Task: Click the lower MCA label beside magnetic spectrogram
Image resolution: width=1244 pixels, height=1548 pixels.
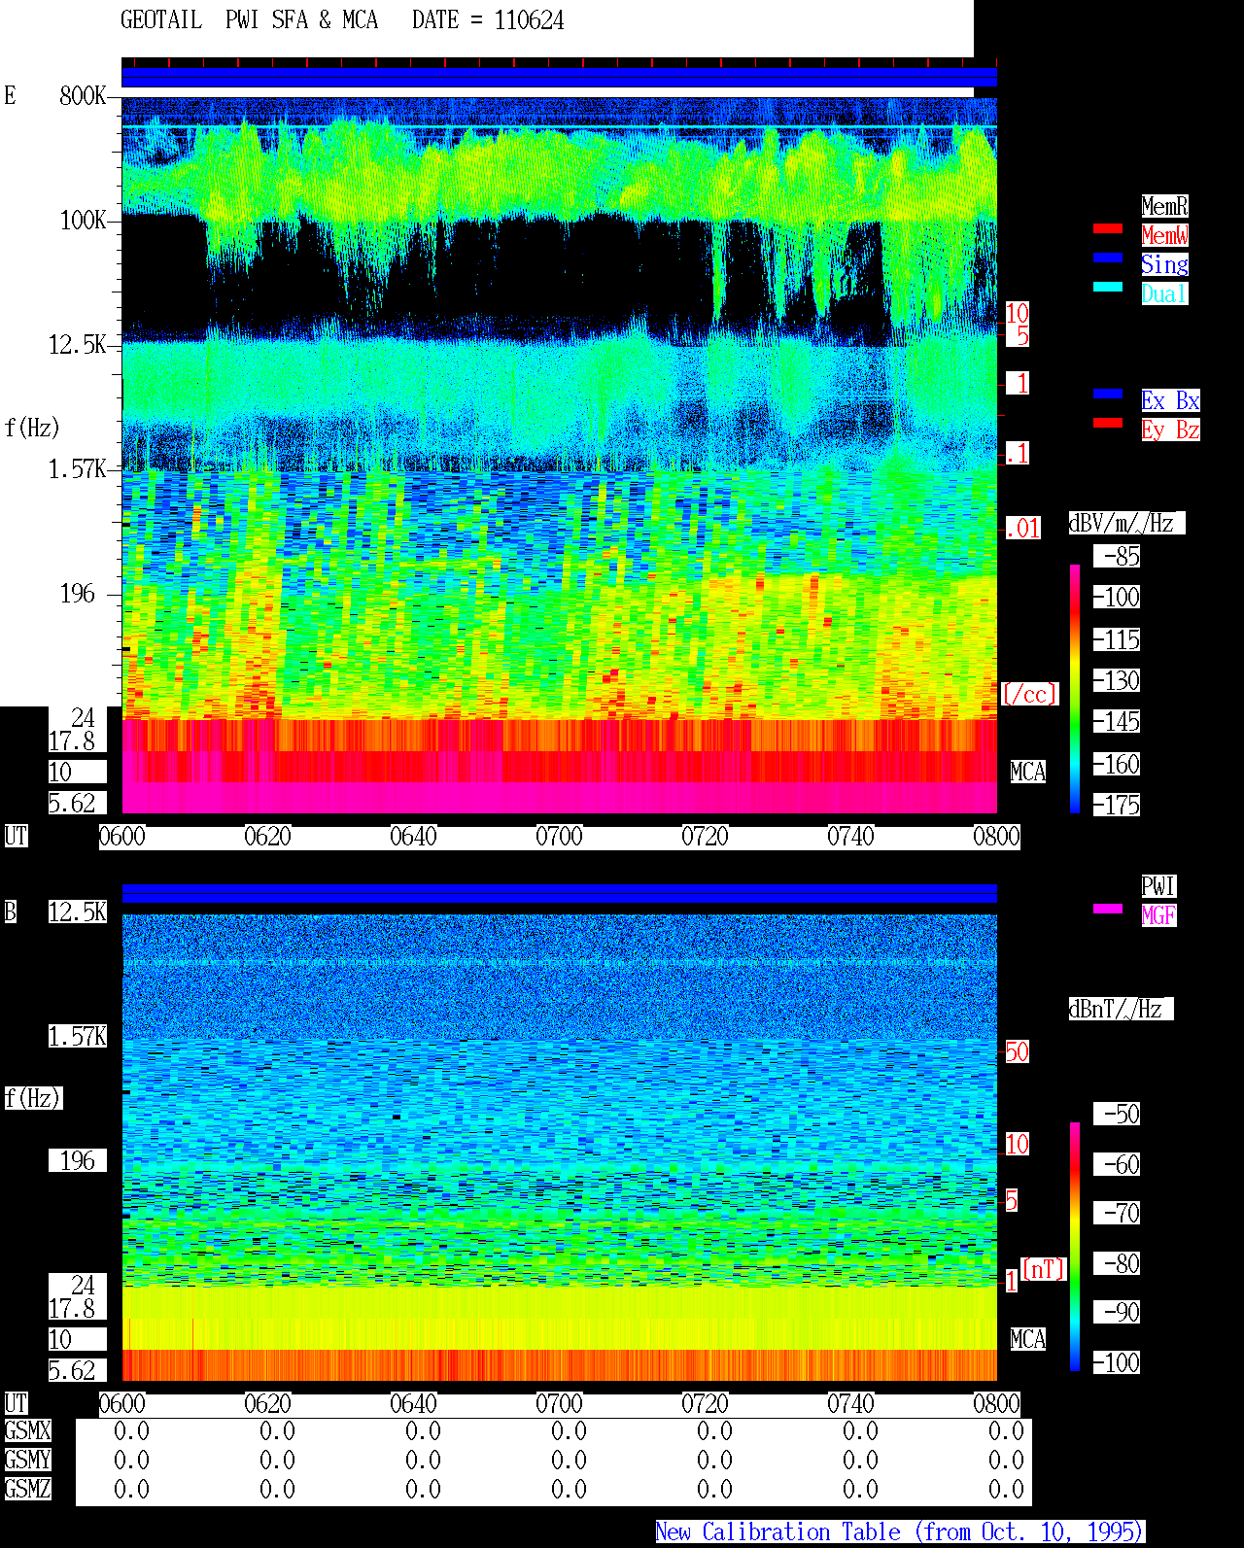Action: 1028,1340
